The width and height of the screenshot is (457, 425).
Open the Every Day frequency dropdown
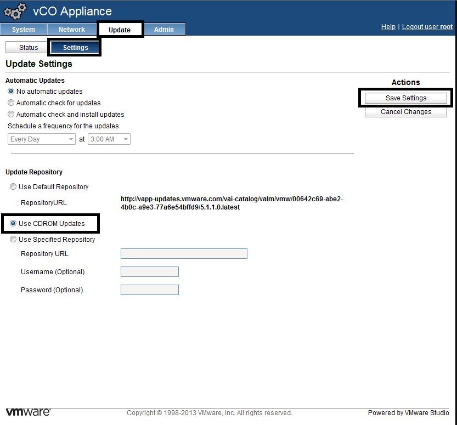[x=42, y=139]
